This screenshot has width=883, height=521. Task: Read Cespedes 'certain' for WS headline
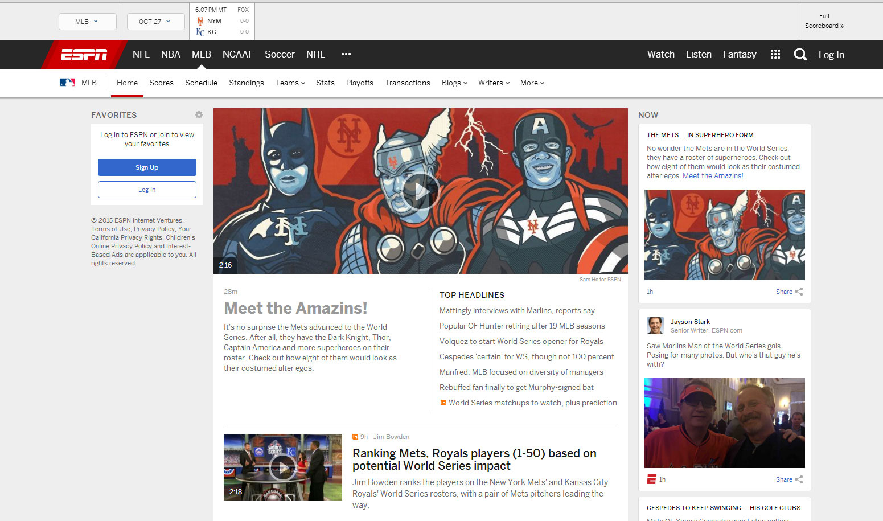point(527,356)
